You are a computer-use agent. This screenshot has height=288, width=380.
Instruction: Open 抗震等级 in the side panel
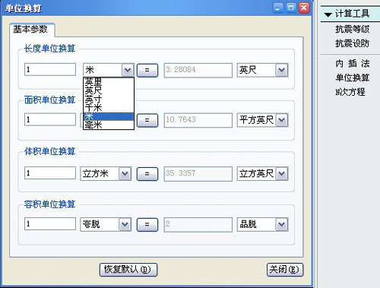coord(353,29)
